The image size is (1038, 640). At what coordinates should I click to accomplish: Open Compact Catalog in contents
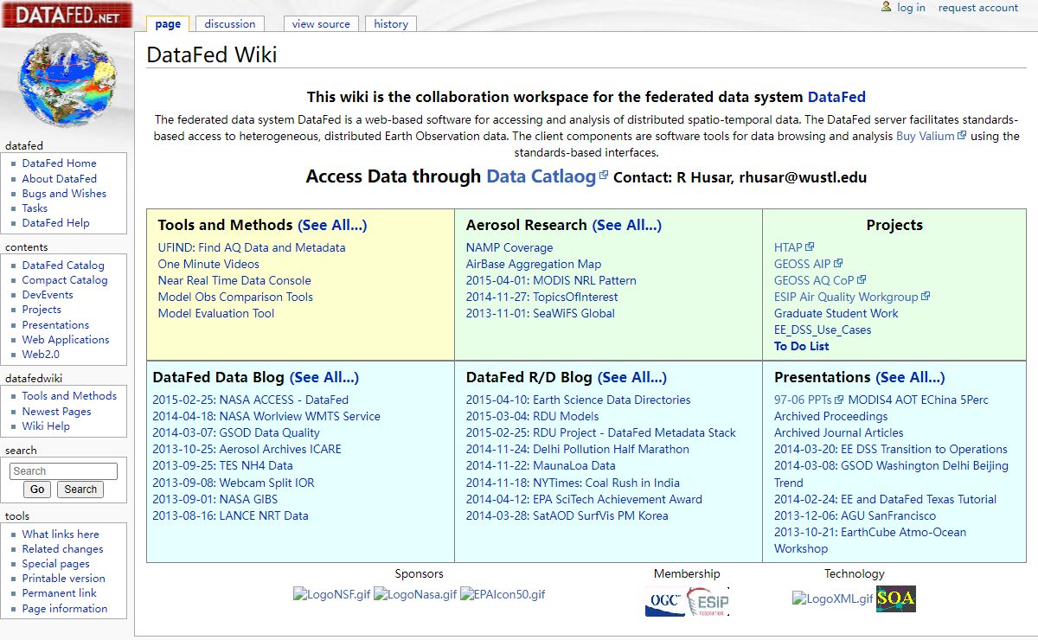pos(65,280)
